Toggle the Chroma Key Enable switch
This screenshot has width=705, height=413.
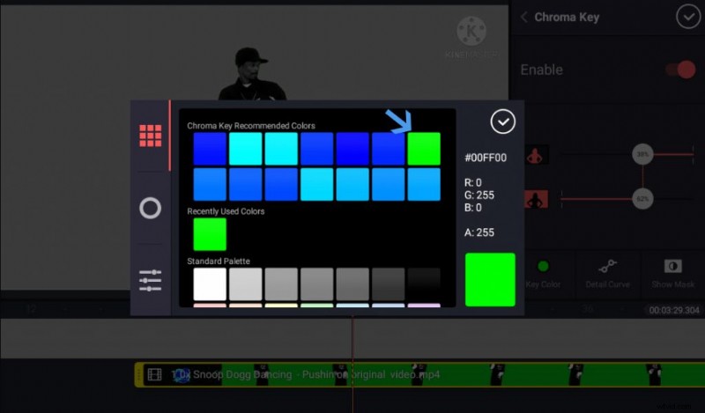coord(679,70)
